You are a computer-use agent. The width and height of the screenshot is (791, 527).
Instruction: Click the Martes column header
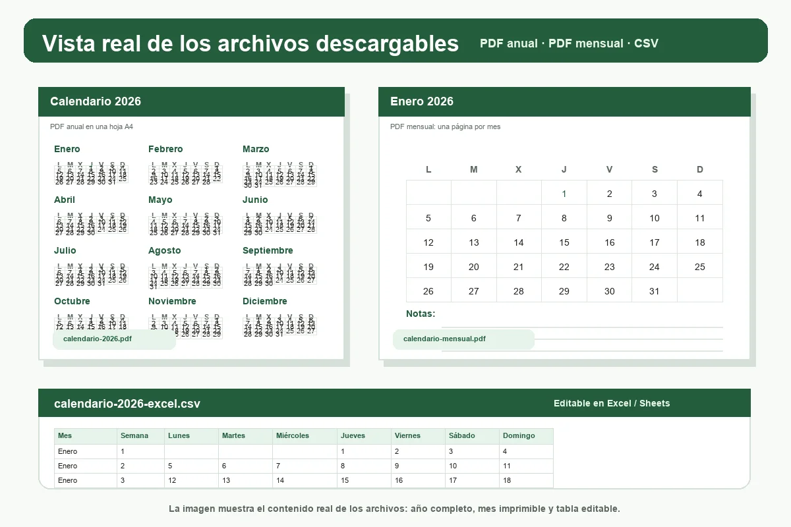tap(245, 436)
